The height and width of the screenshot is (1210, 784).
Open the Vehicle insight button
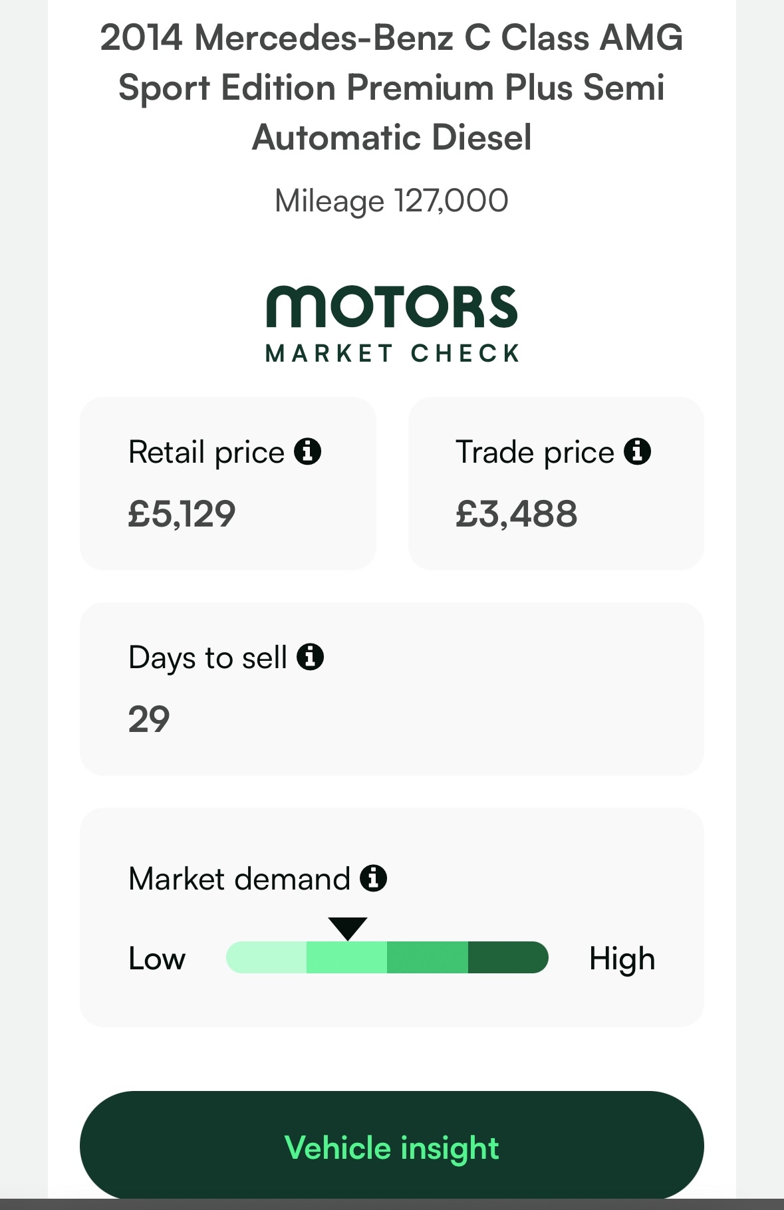392,1147
